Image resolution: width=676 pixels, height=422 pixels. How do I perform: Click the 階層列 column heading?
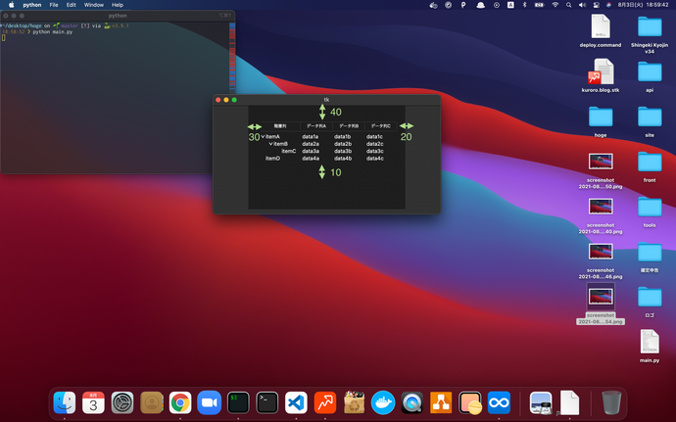pyautogui.click(x=280, y=126)
